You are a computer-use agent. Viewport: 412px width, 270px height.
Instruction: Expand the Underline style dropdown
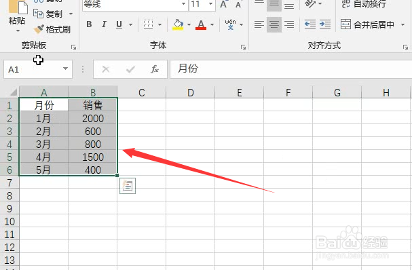coord(130,24)
